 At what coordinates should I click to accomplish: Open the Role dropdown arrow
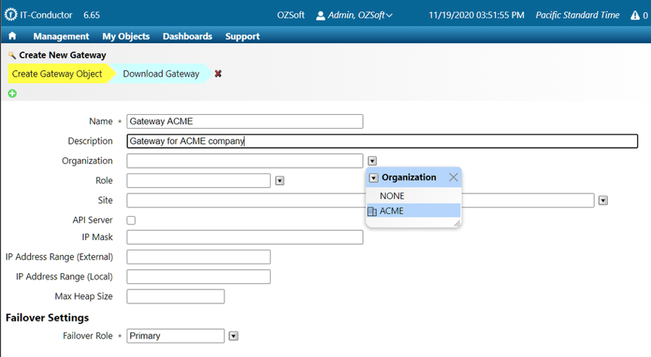point(279,181)
